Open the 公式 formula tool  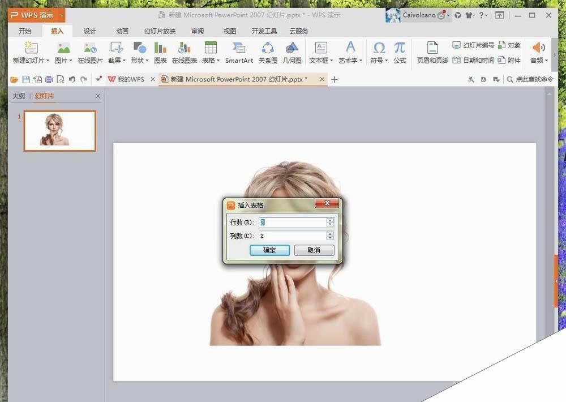tap(400, 49)
